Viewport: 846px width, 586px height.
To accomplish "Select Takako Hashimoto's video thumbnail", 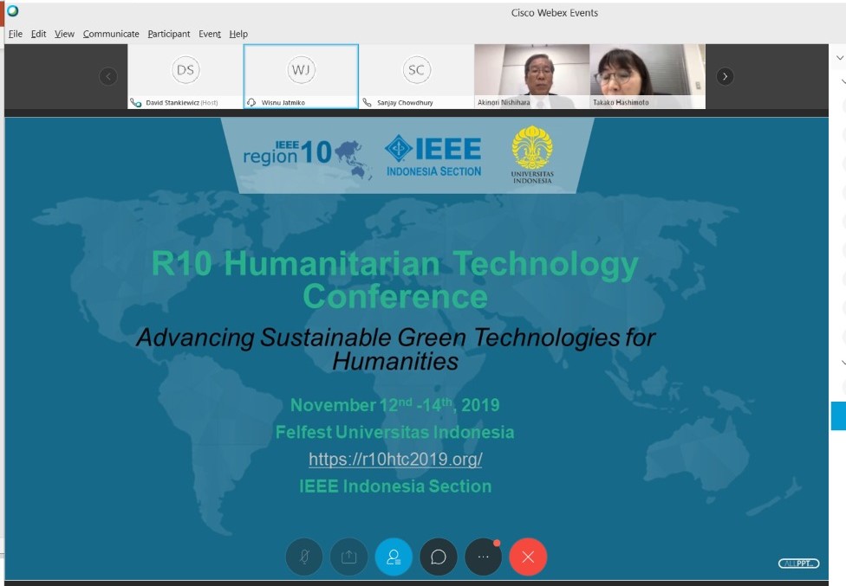I will tap(648, 76).
